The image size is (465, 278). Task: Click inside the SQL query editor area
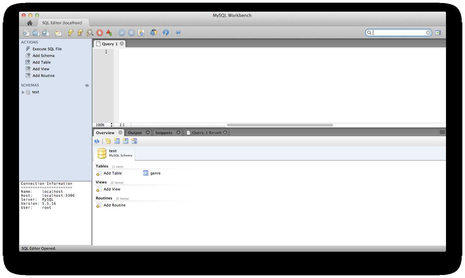pyautogui.click(x=282, y=86)
